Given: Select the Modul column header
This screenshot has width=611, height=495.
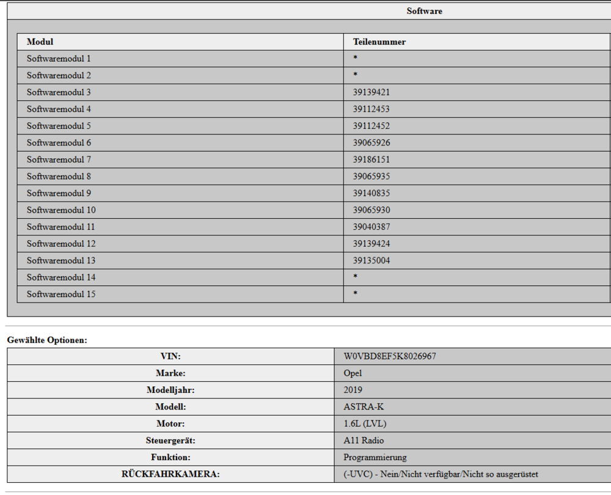Looking at the screenshot, I should pyautogui.click(x=40, y=42).
